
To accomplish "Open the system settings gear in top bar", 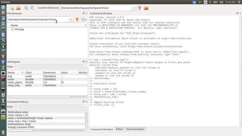I will pos(239,2).
